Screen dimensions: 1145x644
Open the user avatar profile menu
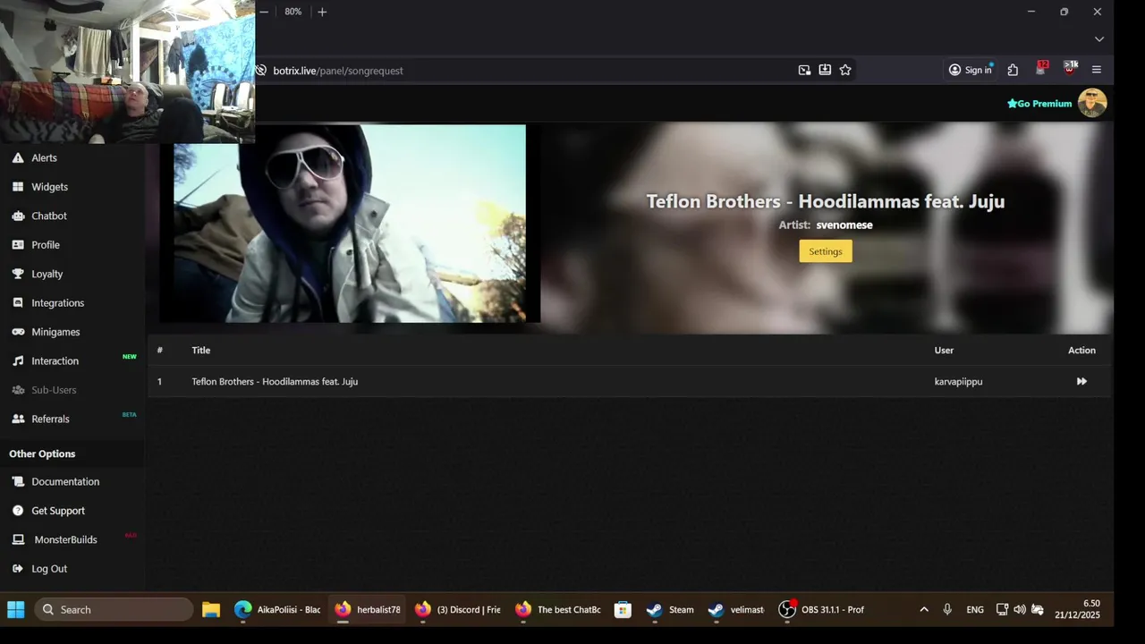click(x=1092, y=103)
